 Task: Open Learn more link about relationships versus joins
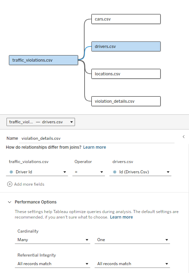(94, 147)
